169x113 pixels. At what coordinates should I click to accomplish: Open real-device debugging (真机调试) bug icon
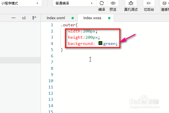[131, 3]
